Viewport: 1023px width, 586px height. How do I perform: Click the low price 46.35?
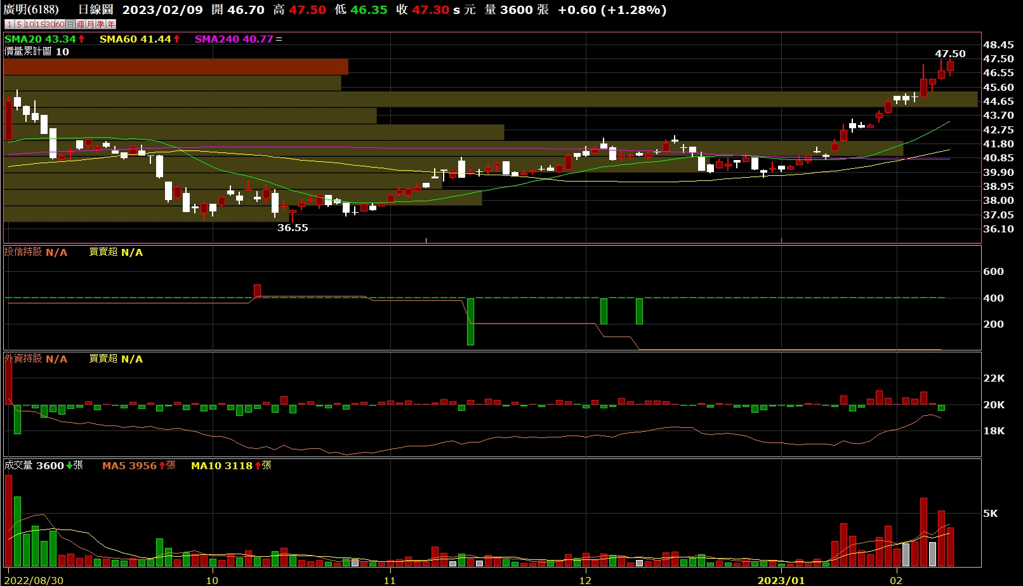click(x=369, y=10)
